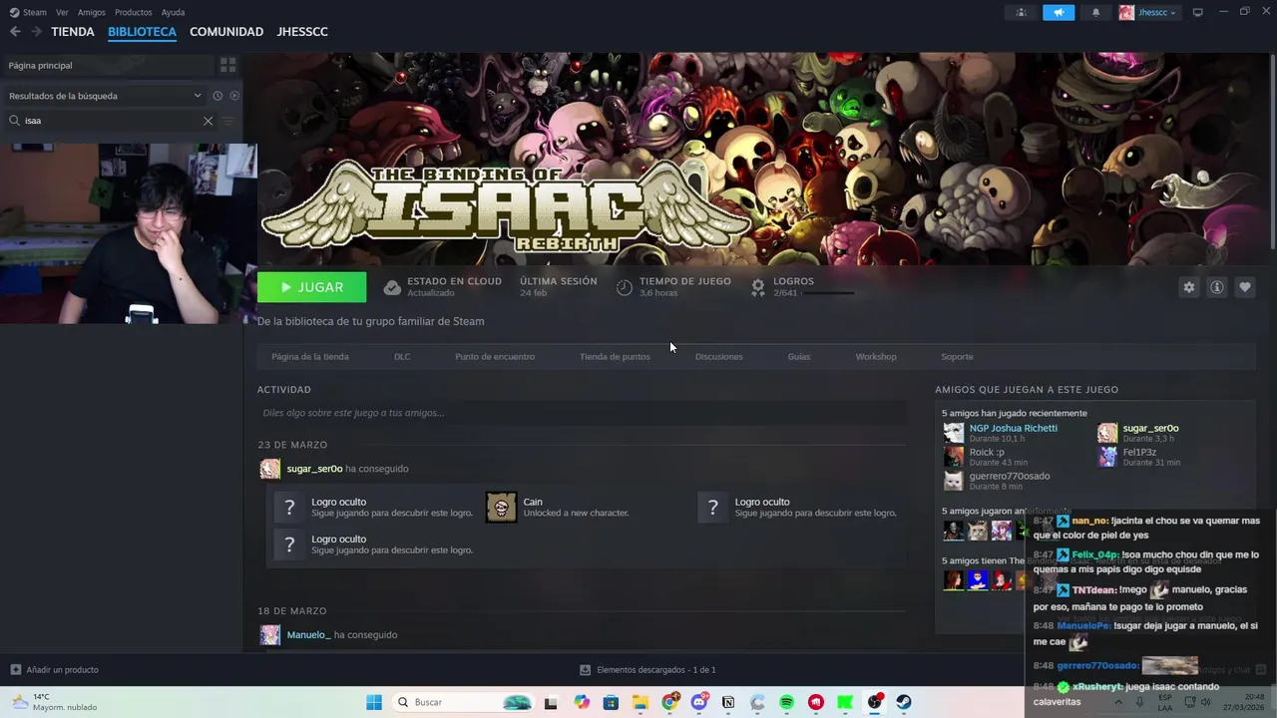Click the activity post input field
This screenshot has height=718, width=1277.
(582, 413)
